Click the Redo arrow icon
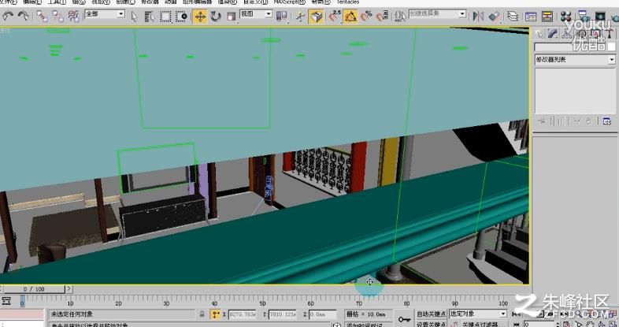Viewport: 619px width, 327px height. coord(24,17)
